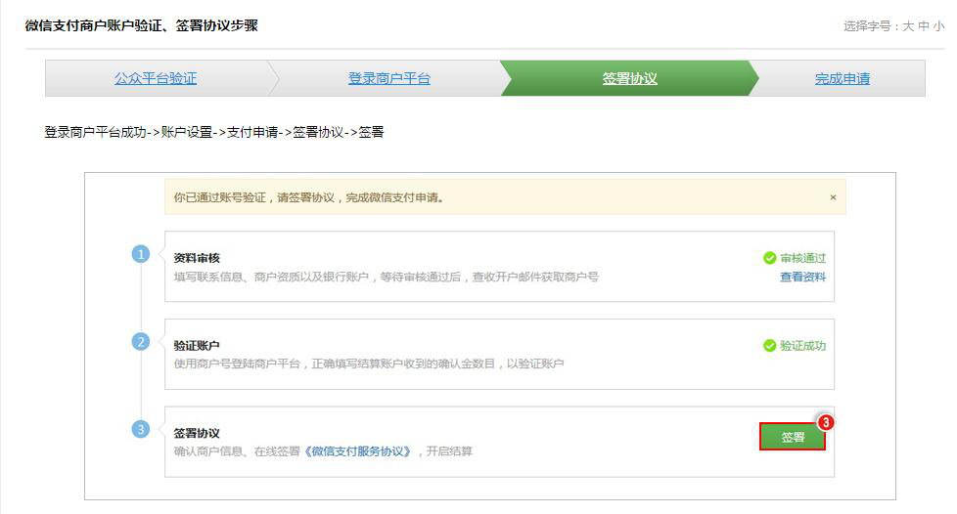Click step circle 3 for 签署协议
The width and height of the screenshot is (957, 514).
pyautogui.click(x=141, y=429)
